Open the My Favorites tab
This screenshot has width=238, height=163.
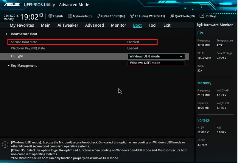(x=22, y=25)
